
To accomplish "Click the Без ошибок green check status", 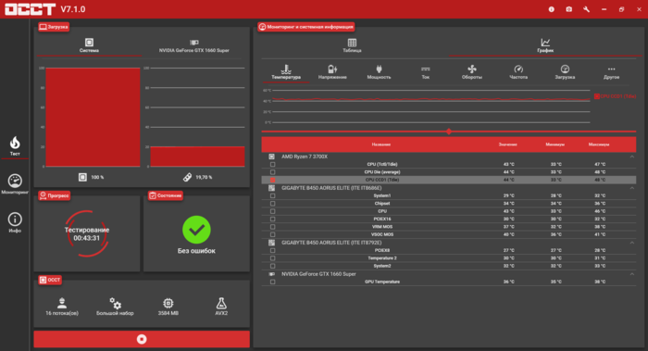I will pos(196,230).
